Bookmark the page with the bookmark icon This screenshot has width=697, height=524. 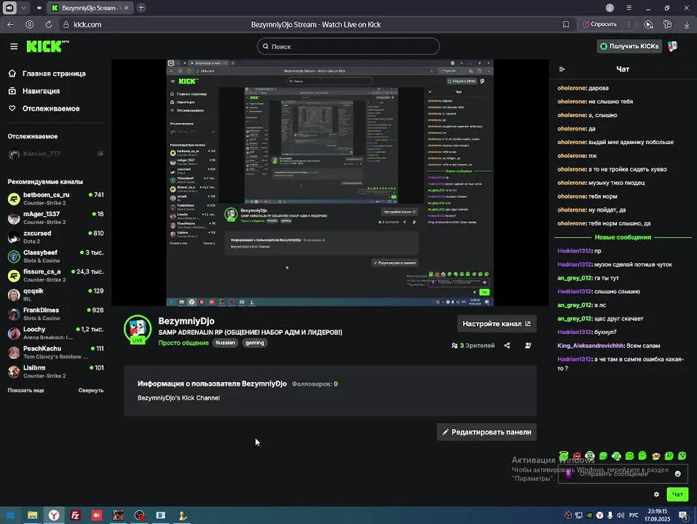566,25
